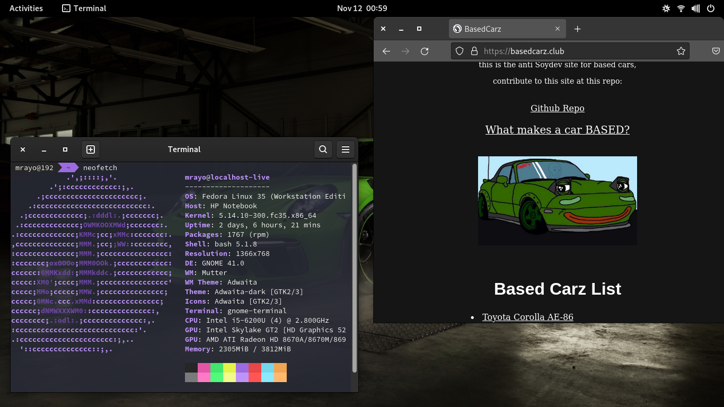Click the night light brightness icon
Viewport: 724px width, 407px height.
(x=666, y=8)
